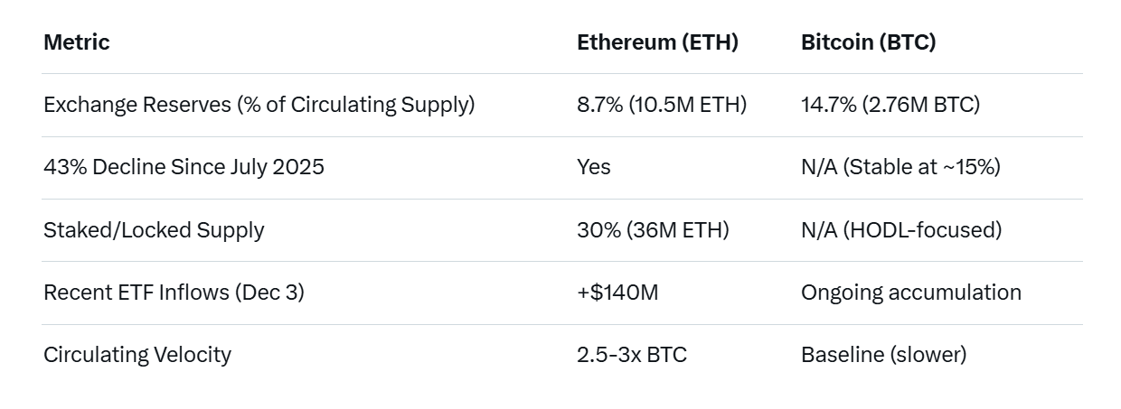Select the Staked/Locked Supply row label
The width and height of the screenshot is (1121, 409).
(x=154, y=230)
